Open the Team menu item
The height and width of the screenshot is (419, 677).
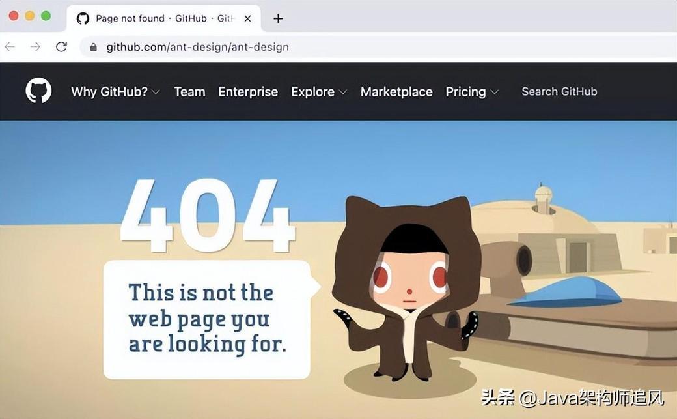coord(189,92)
